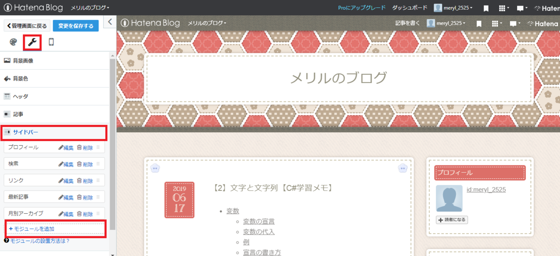Open the design palette tab icon
The height and width of the screenshot is (256, 560).
(13, 42)
